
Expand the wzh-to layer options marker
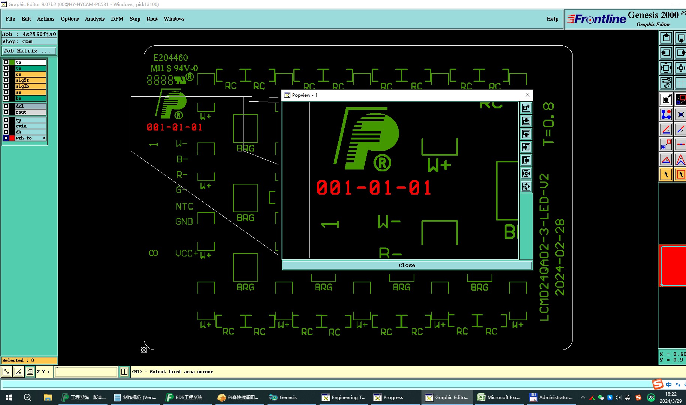(44, 138)
